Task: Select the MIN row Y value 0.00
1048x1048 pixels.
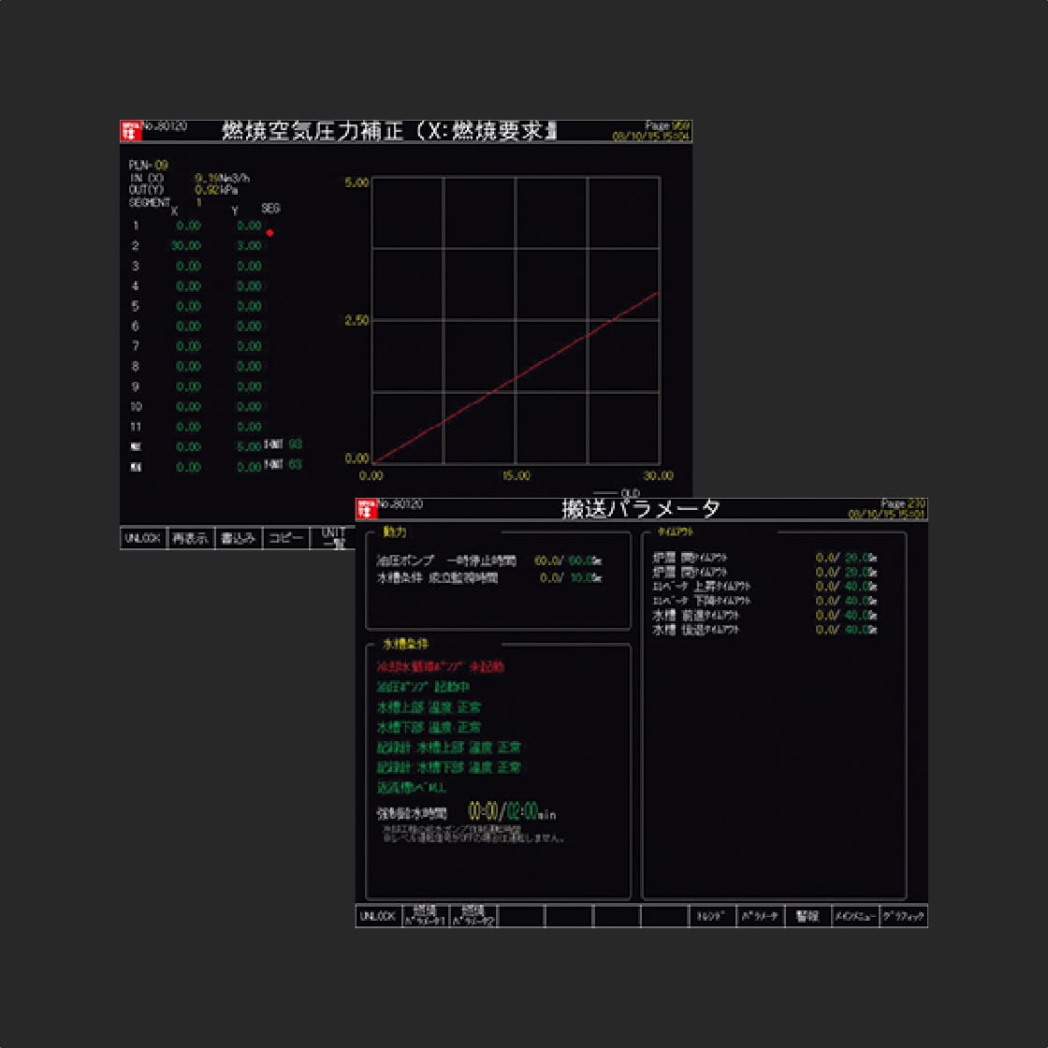Action: [249, 467]
